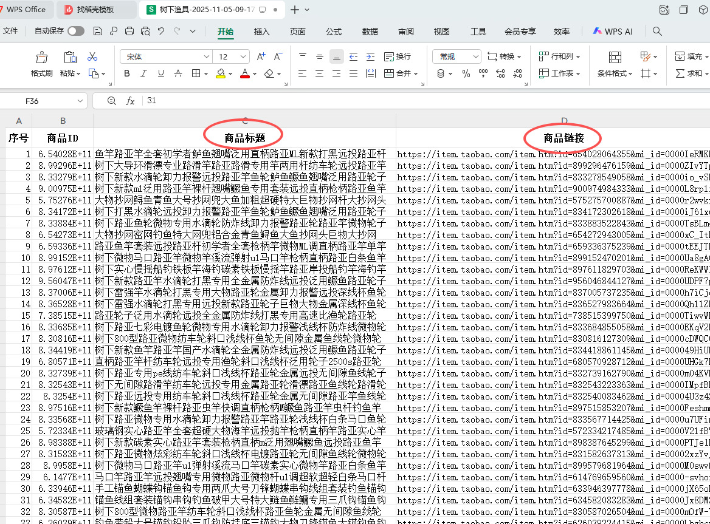Click the undo arrow icon
Viewport: 710px width, 524px height.
(161, 31)
